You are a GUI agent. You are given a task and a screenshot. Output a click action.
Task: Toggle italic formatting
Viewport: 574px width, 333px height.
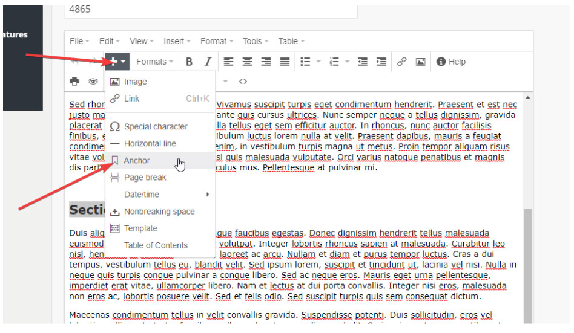tap(208, 62)
